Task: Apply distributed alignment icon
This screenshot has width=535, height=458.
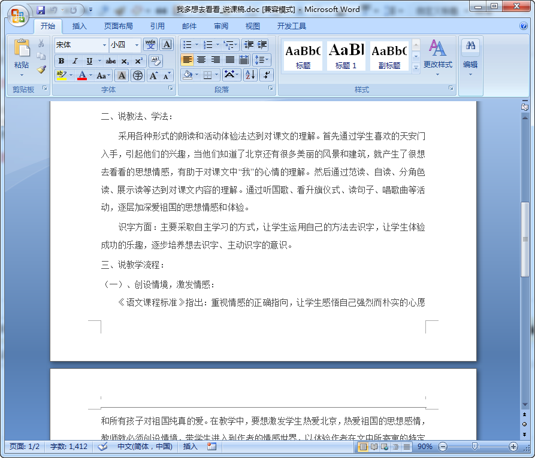Action: [244, 60]
